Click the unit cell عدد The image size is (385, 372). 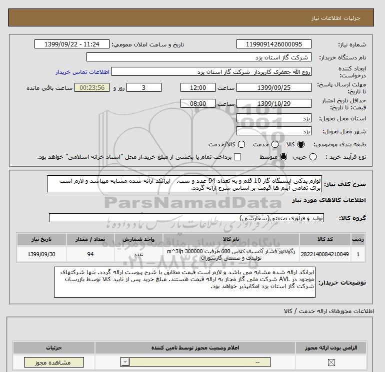(x=138, y=254)
